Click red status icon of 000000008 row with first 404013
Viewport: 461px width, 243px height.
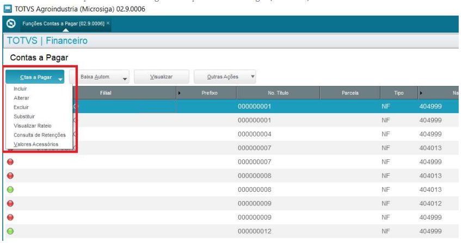(10, 176)
